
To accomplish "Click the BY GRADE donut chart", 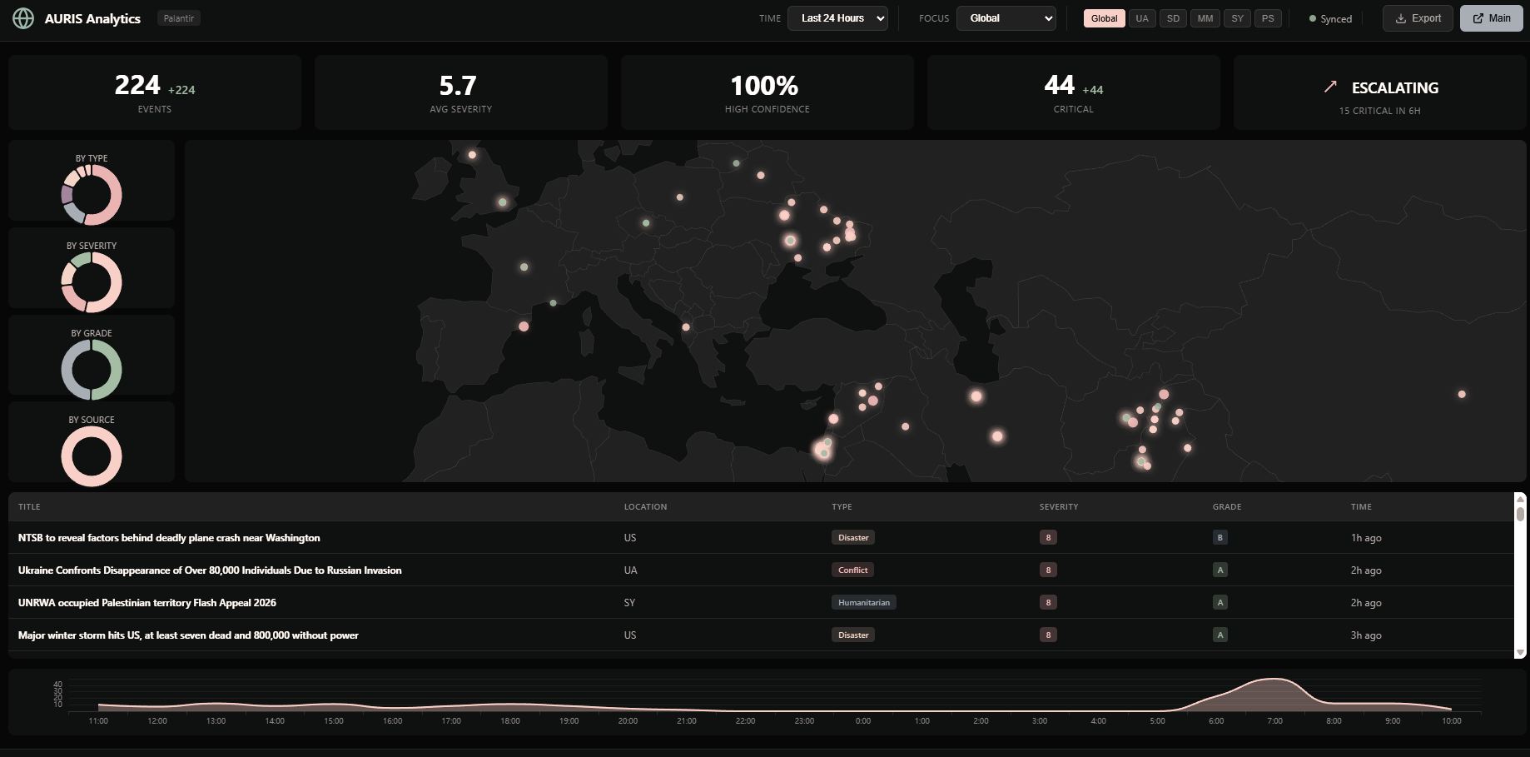I will [91, 368].
